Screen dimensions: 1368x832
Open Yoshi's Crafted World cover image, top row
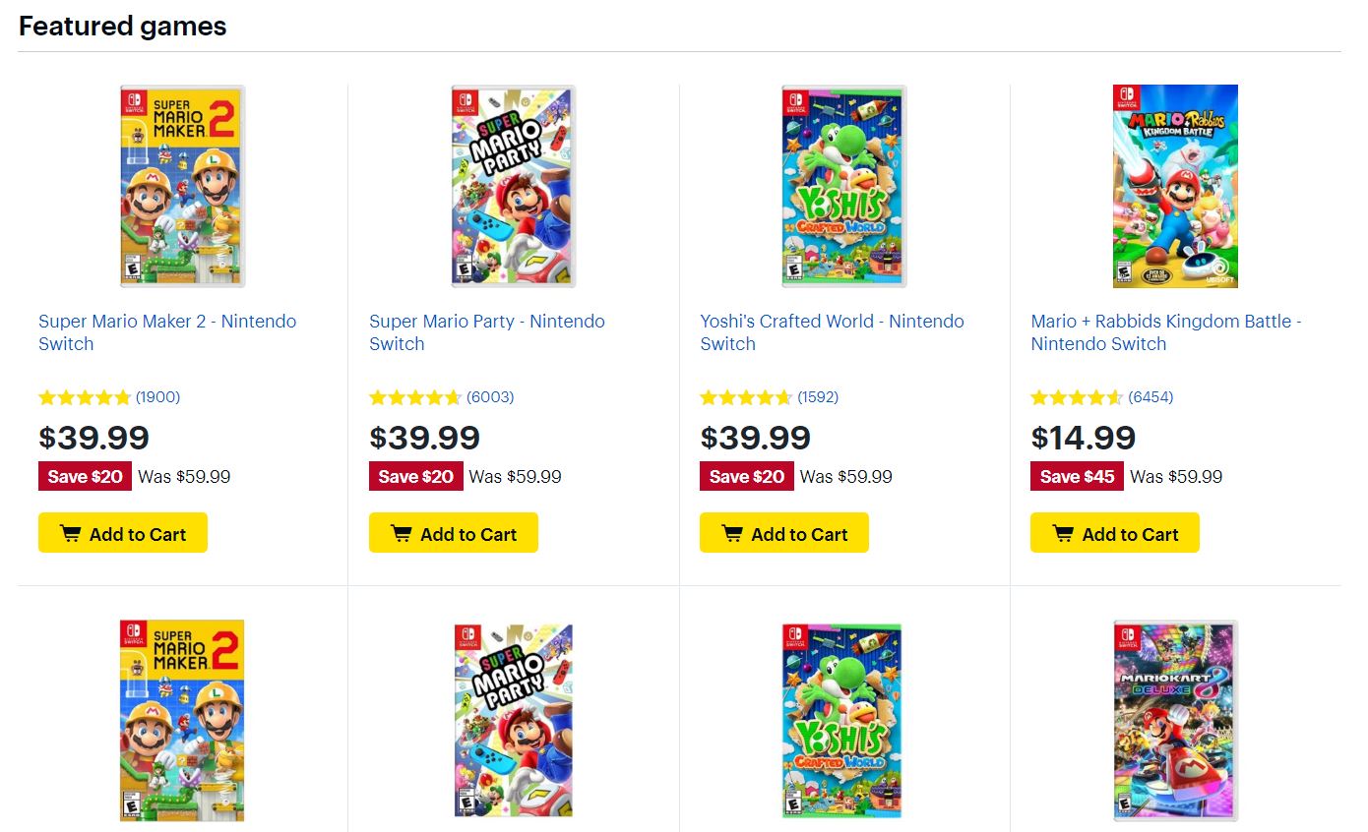(843, 187)
